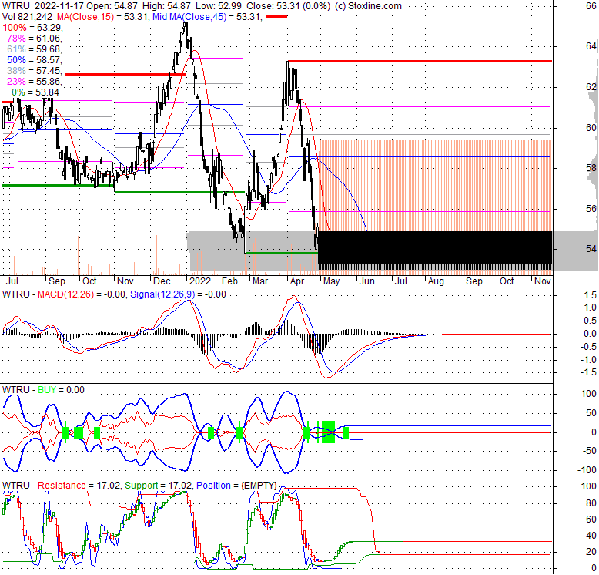Click the 20 label on the bottom panel axis
Image resolution: width=599 pixels, height=575 pixels.
pos(591,552)
